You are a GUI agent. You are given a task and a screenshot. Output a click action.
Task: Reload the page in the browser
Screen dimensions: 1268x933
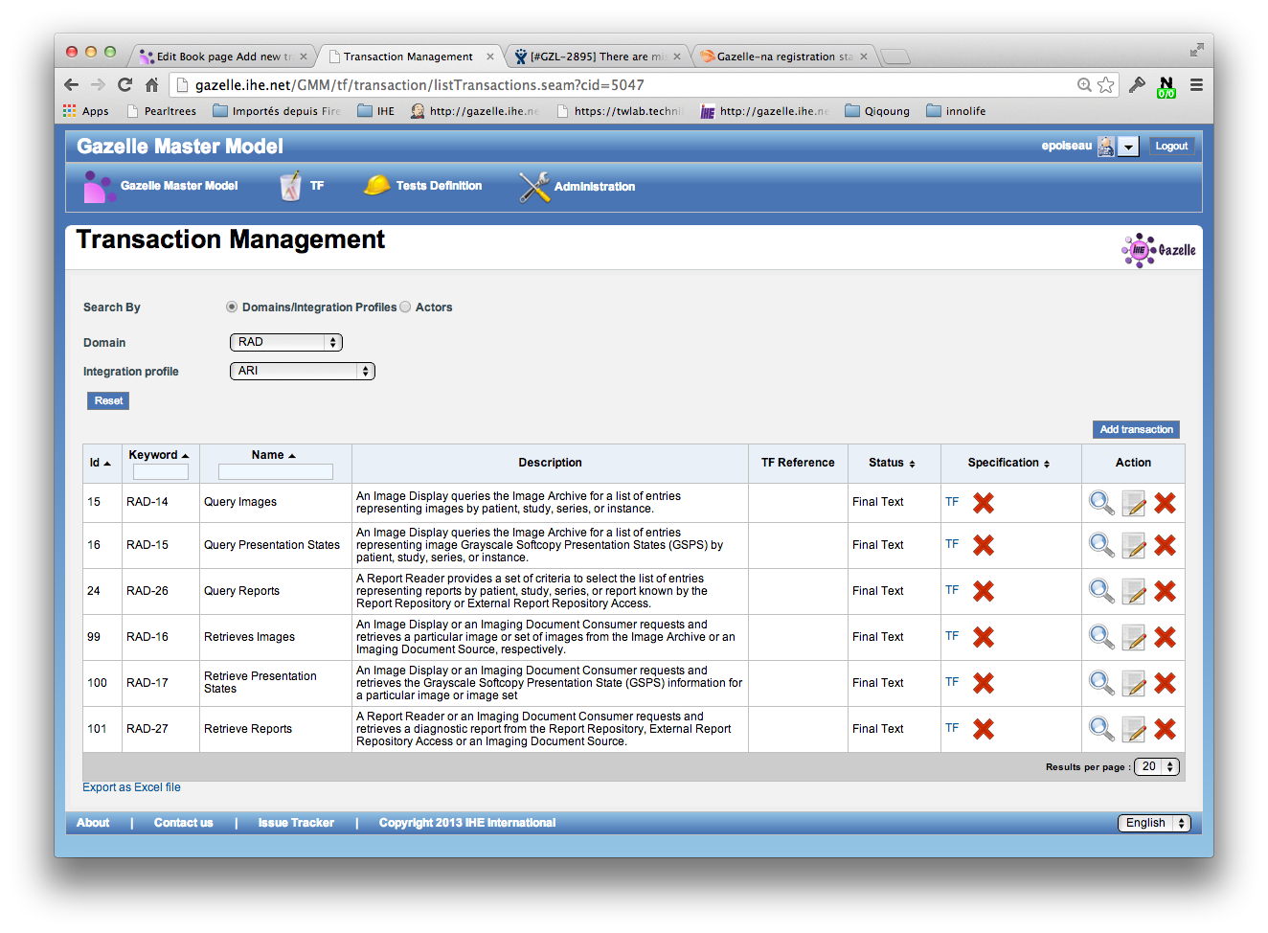click(x=125, y=85)
